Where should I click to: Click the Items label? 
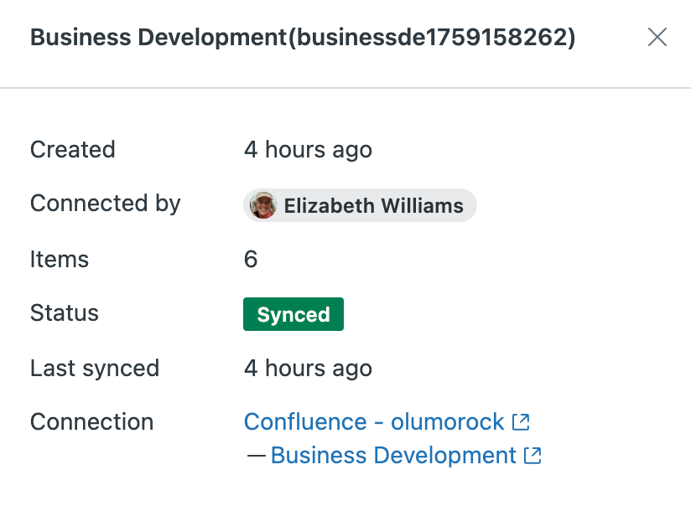60,259
